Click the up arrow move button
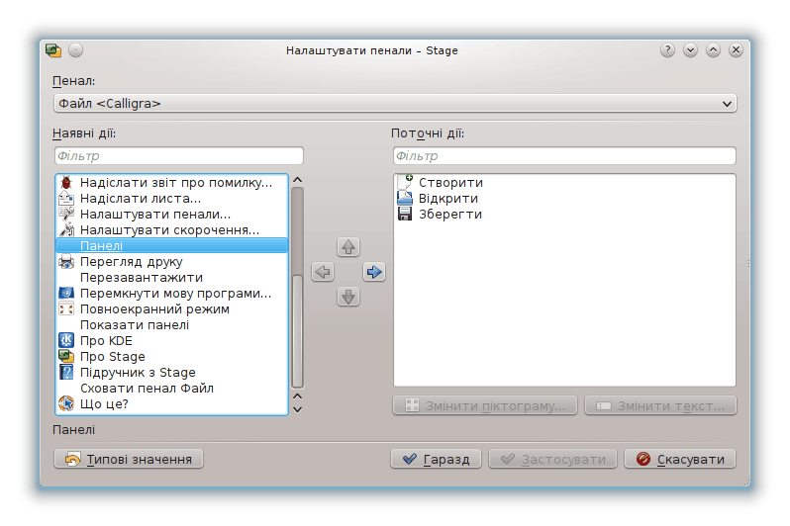Image resolution: width=790 pixels, height=526 pixels. tap(347, 247)
